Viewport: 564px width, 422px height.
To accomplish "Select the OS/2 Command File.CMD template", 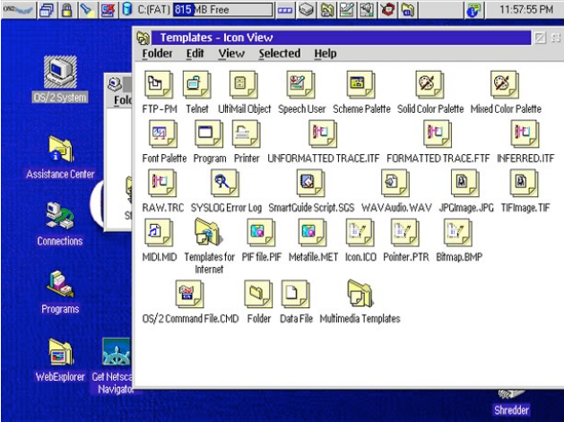I will point(190,295).
